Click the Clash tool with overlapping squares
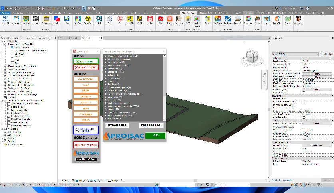 (57, 20)
